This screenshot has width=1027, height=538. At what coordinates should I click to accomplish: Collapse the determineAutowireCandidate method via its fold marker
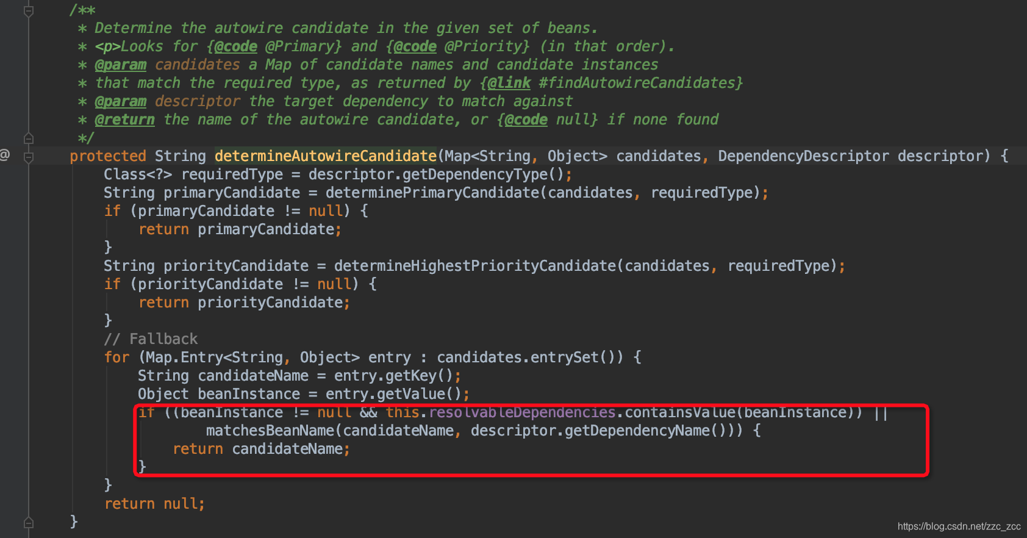[x=29, y=157]
